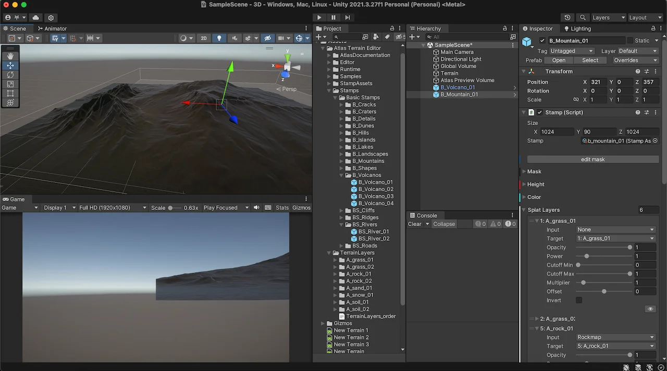Click the Stamp component help icon

638,113
